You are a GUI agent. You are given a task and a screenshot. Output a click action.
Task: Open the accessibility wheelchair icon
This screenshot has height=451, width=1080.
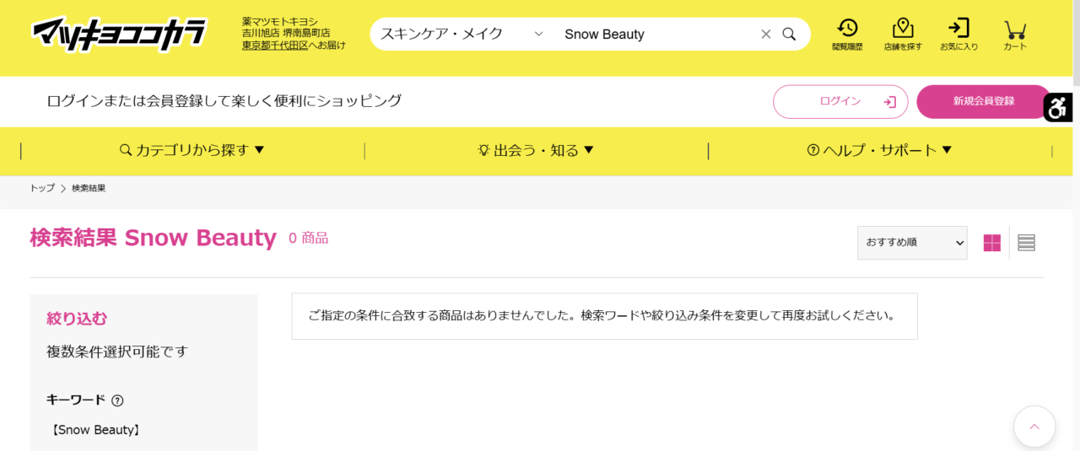click(x=1058, y=108)
